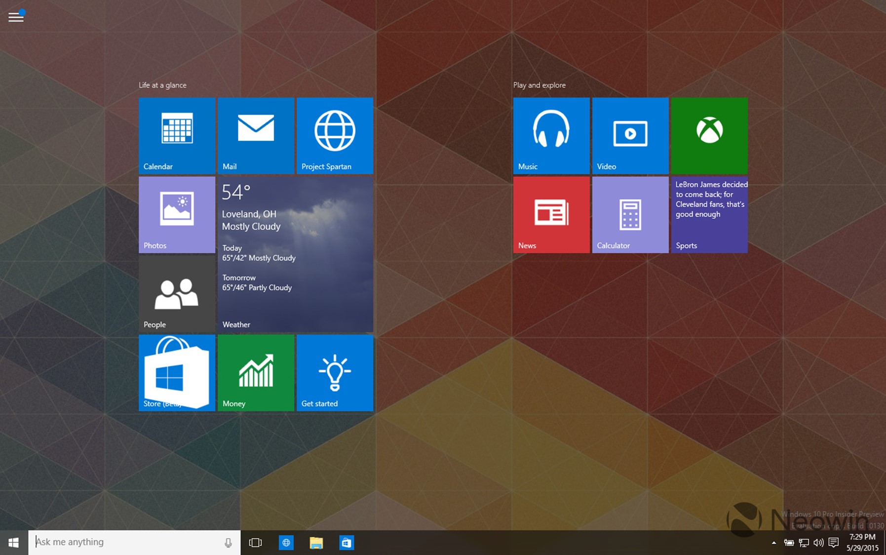Open the News tile
The height and width of the screenshot is (555, 886).
pos(551,214)
